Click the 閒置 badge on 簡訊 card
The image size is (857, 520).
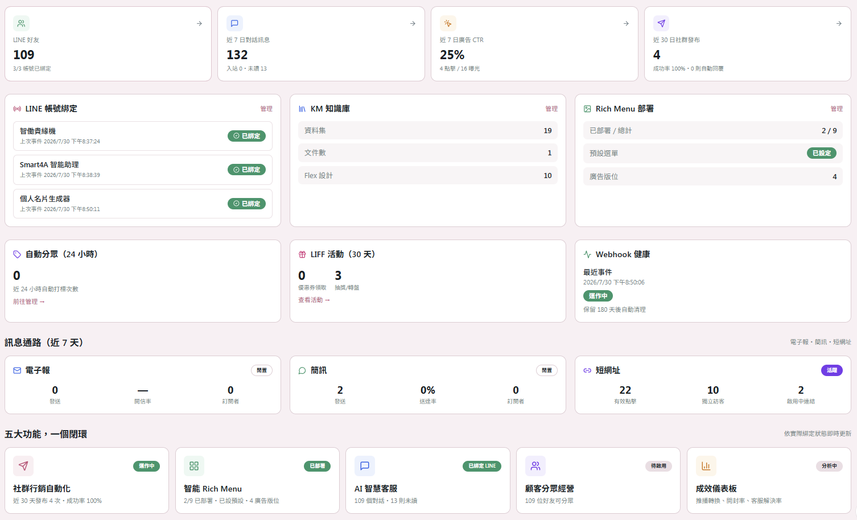pyautogui.click(x=547, y=370)
